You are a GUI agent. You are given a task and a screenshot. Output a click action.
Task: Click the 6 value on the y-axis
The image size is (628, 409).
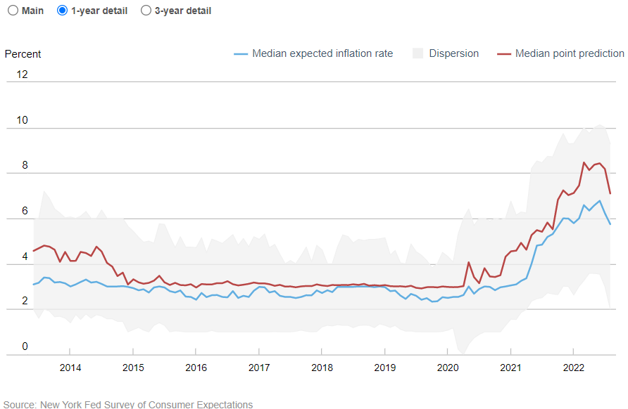(25, 211)
